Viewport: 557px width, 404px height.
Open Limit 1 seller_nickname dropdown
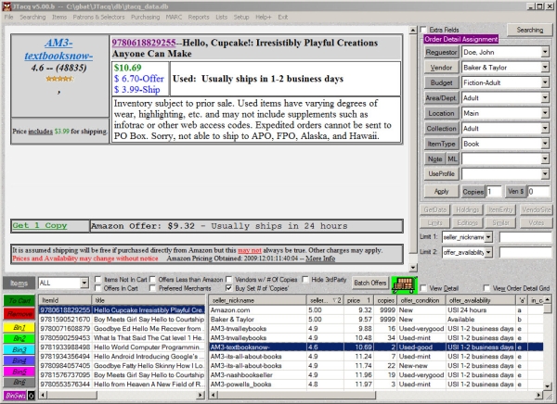pyautogui.click(x=488, y=237)
